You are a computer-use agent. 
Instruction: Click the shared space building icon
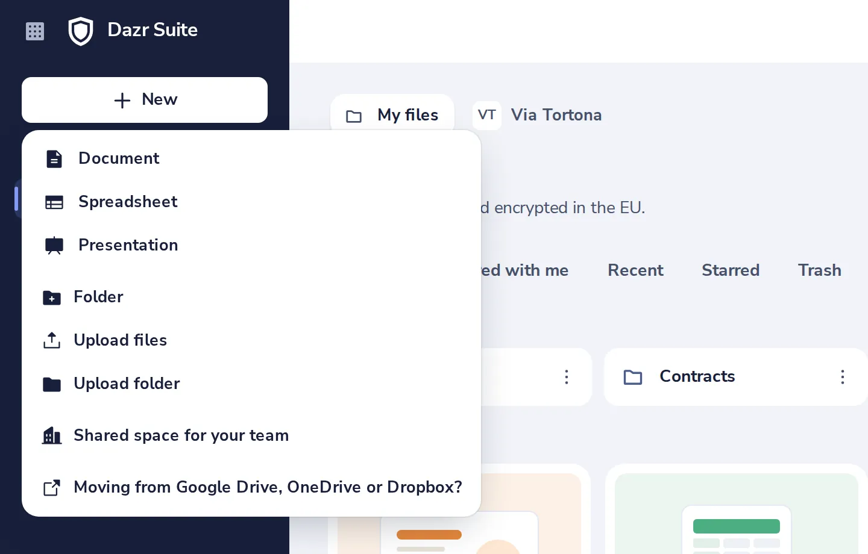52,435
